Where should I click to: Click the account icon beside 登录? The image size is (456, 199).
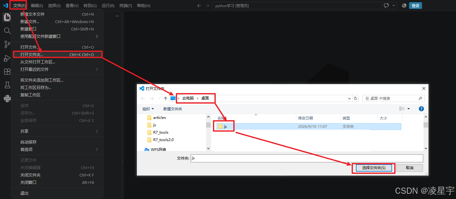[x=404, y=6]
